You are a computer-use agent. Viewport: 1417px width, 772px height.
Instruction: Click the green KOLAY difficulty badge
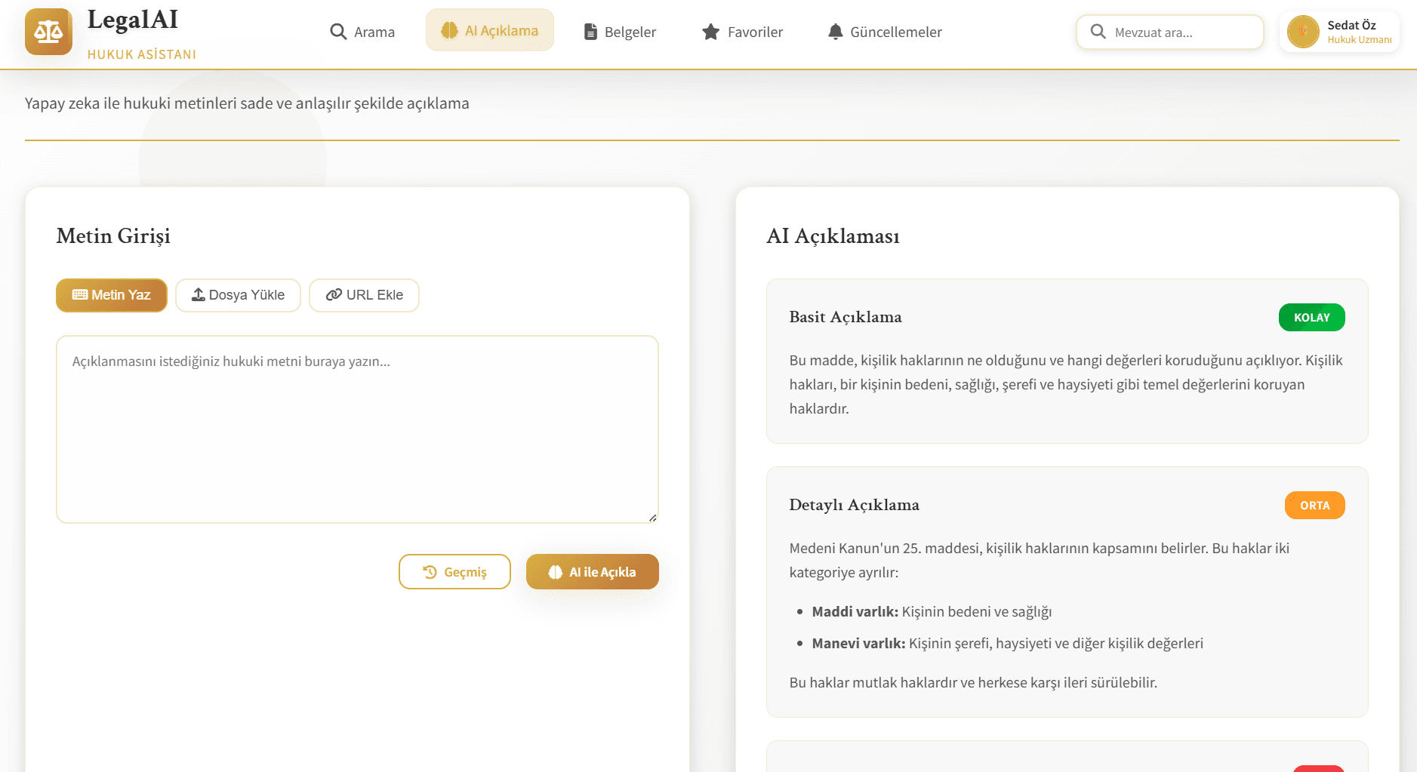1311,318
